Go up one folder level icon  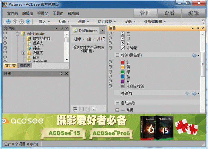pyautogui.click(x=28, y=22)
